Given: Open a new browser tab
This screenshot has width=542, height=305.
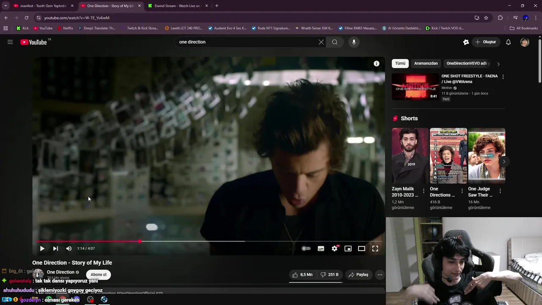Looking at the screenshot, I should 217,6.
